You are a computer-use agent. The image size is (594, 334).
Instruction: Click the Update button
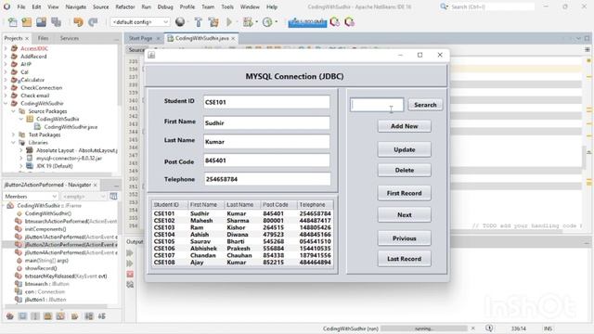pyautogui.click(x=405, y=149)
